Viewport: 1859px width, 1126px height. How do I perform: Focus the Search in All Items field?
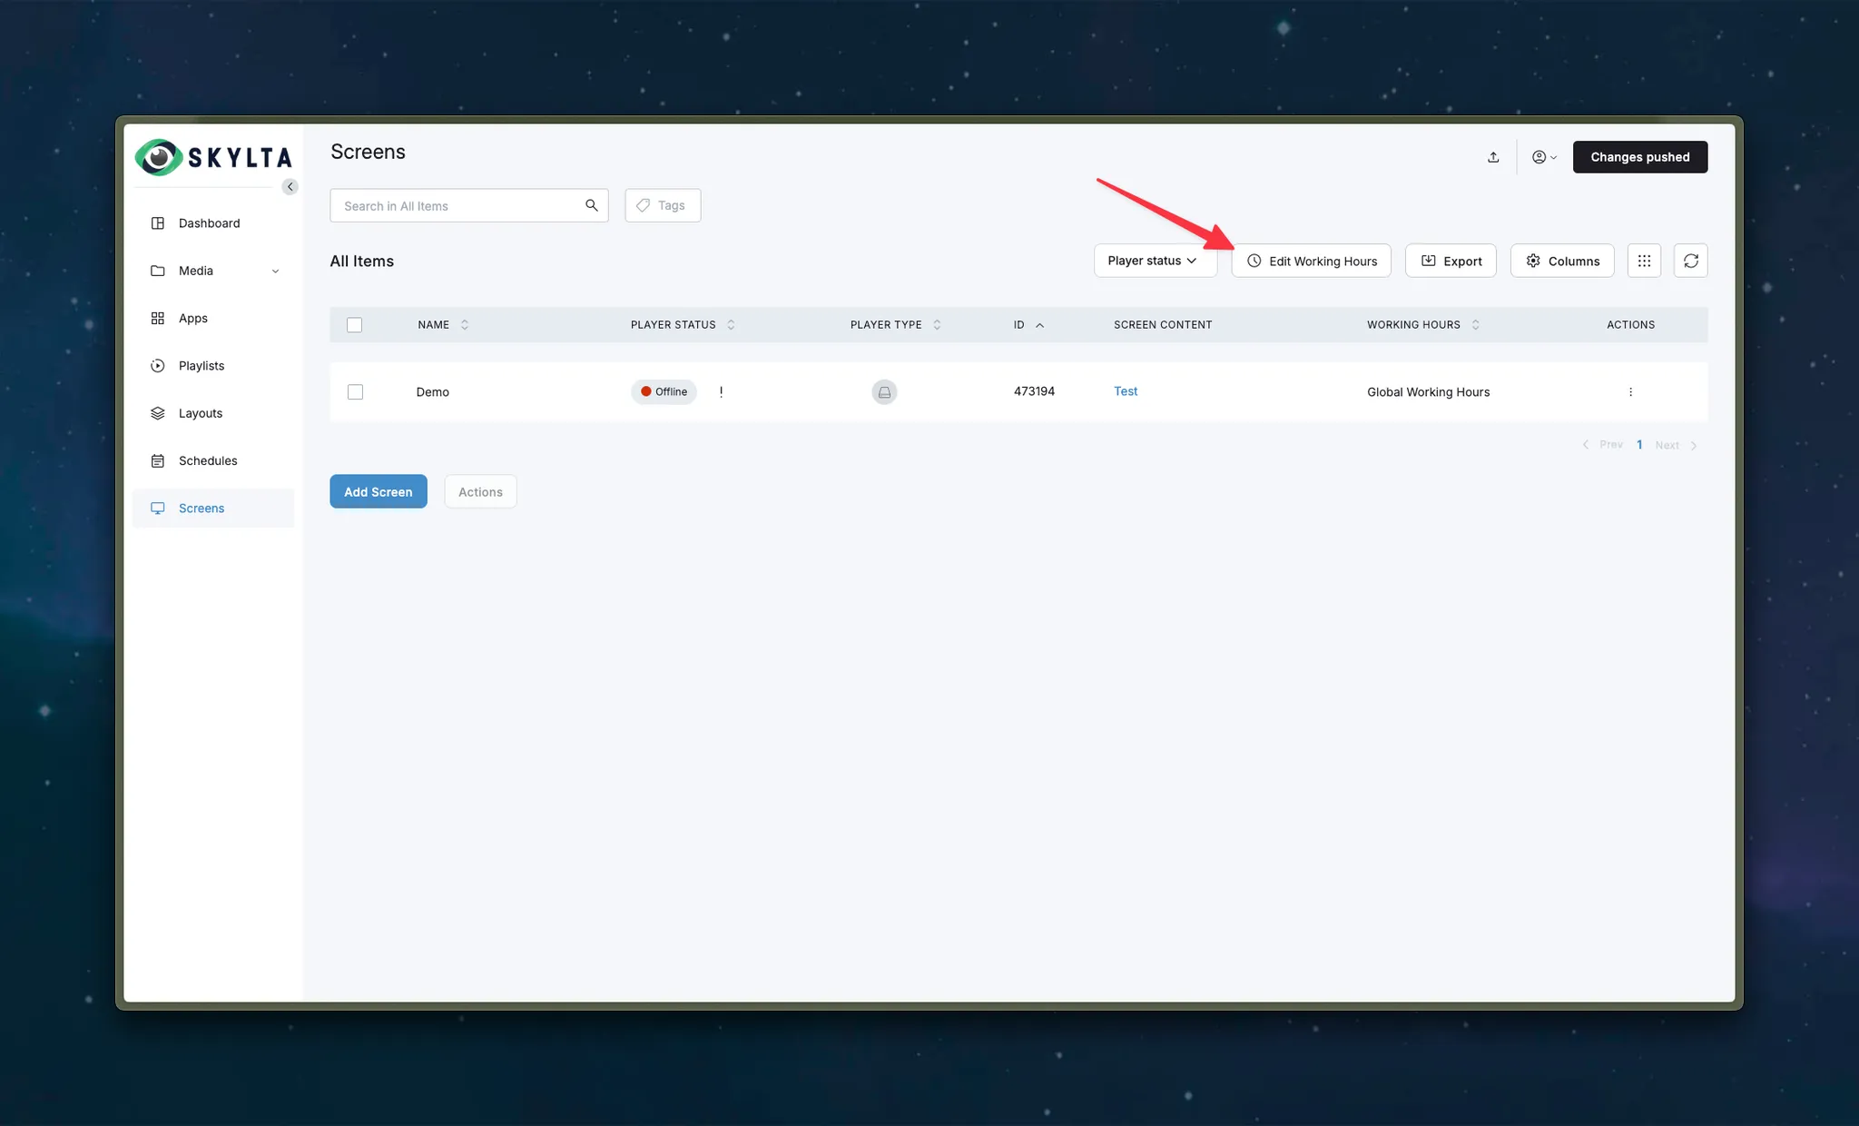468,206
